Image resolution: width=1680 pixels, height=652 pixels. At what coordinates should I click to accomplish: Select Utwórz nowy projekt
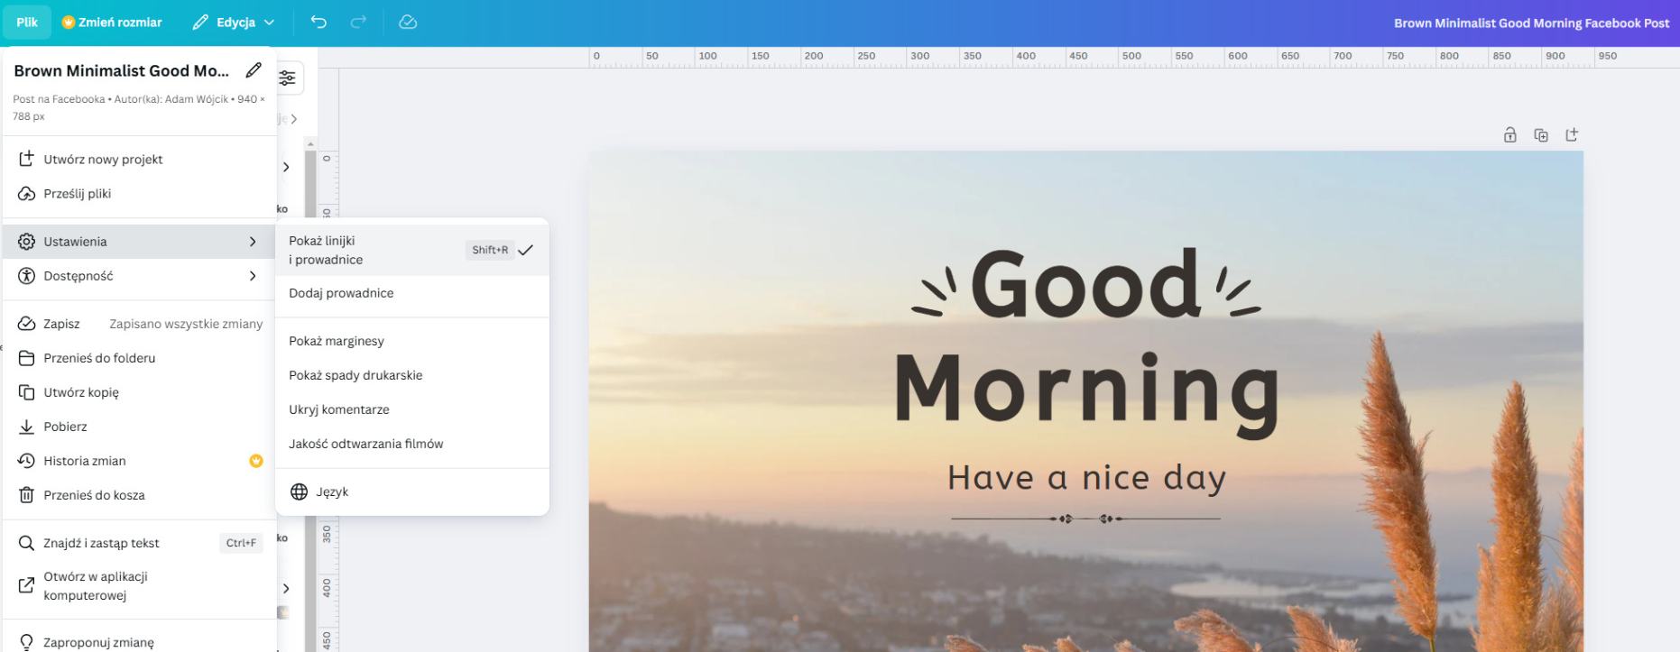click(x=139, y=160)
